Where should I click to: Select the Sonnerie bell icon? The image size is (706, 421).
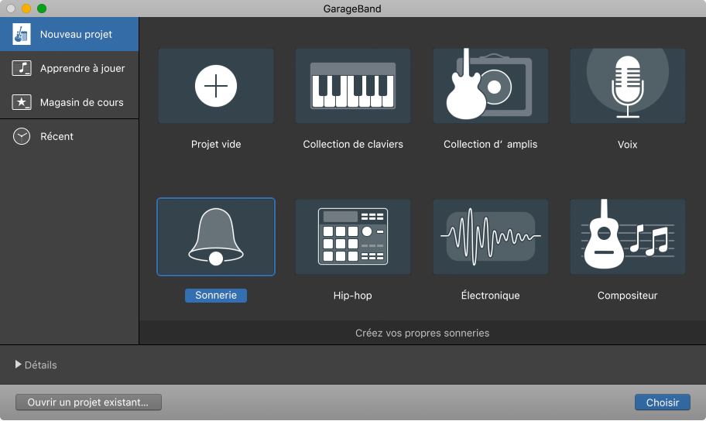216,237
